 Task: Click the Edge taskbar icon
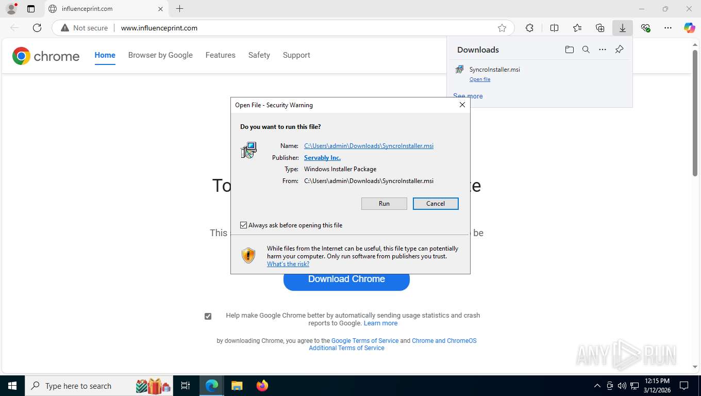click(x=211, y=386)
